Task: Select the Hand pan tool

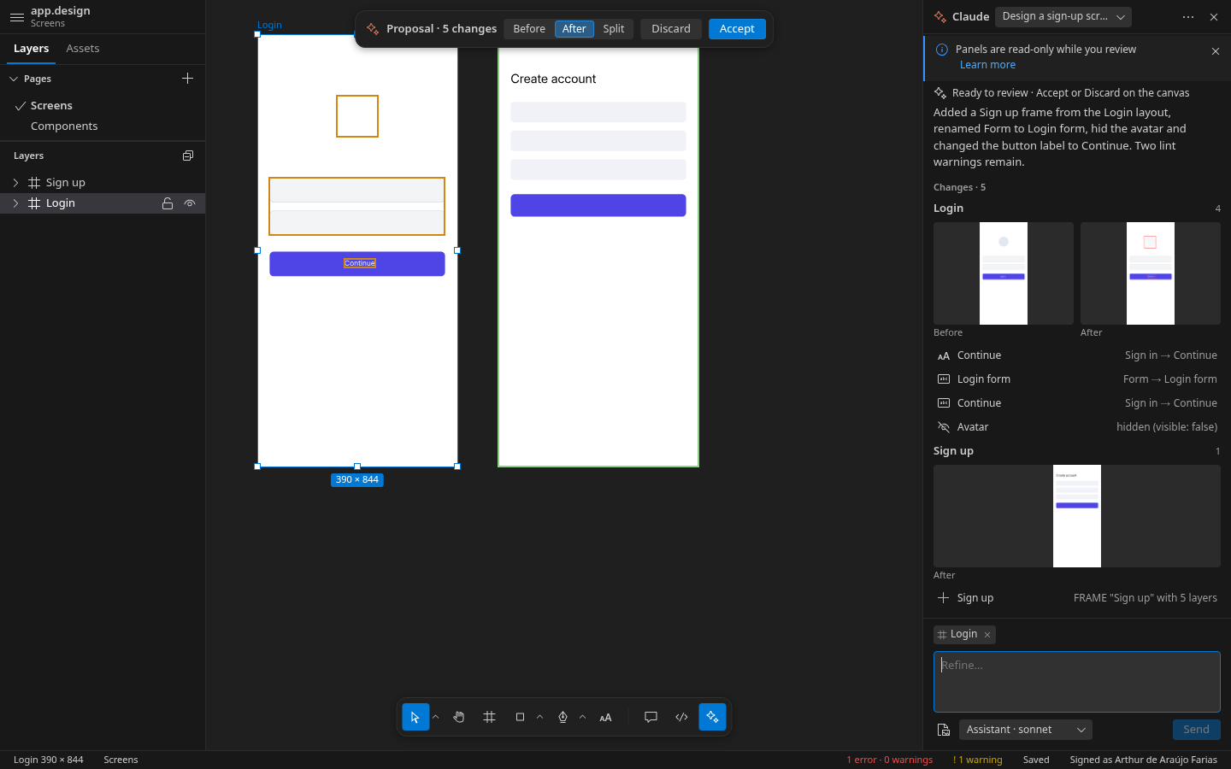Action: tap(459, 717)
